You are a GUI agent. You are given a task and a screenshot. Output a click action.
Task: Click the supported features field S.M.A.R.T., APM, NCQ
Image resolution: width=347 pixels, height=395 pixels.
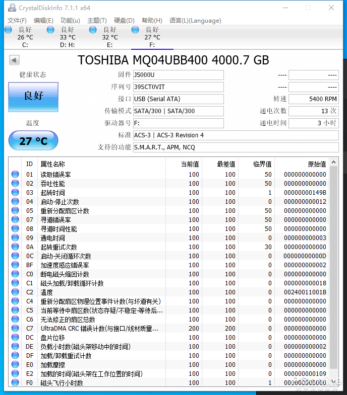pos(236,147)
